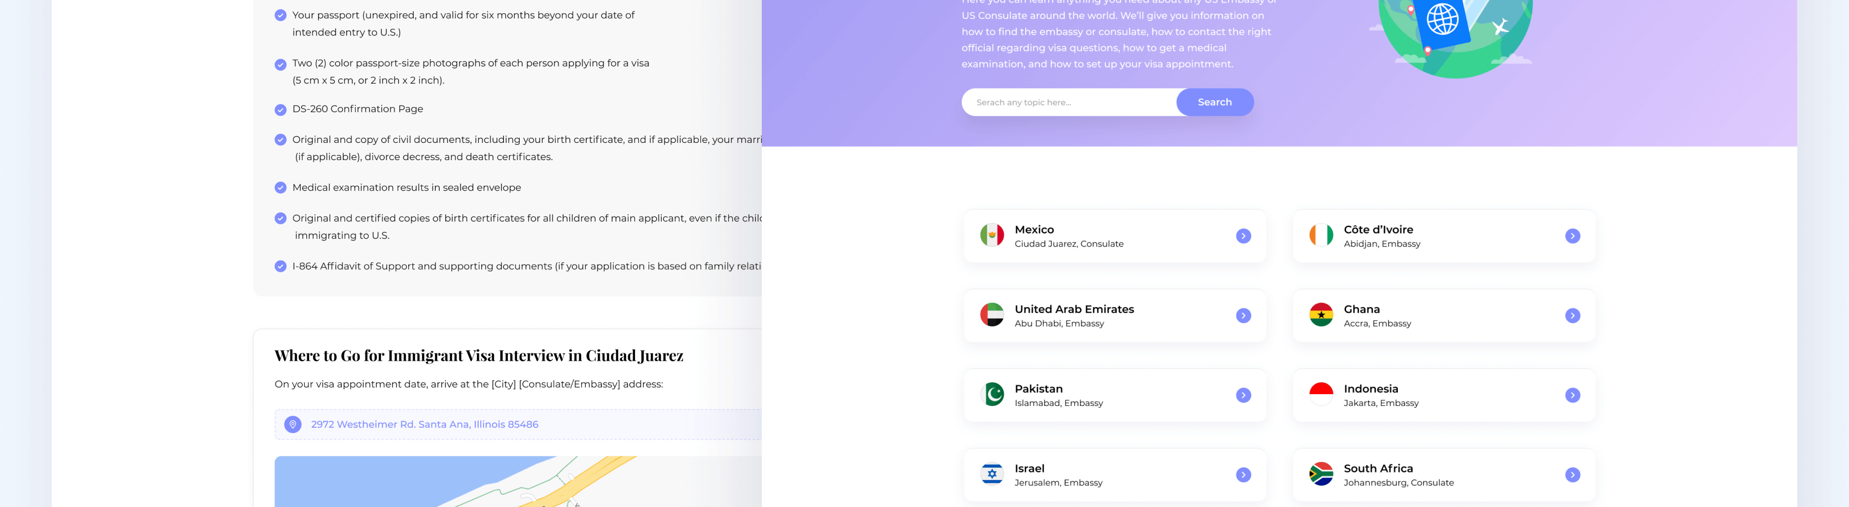Open the Santa Ana address link
This screenshot has width=1849, height=507.
424,424
